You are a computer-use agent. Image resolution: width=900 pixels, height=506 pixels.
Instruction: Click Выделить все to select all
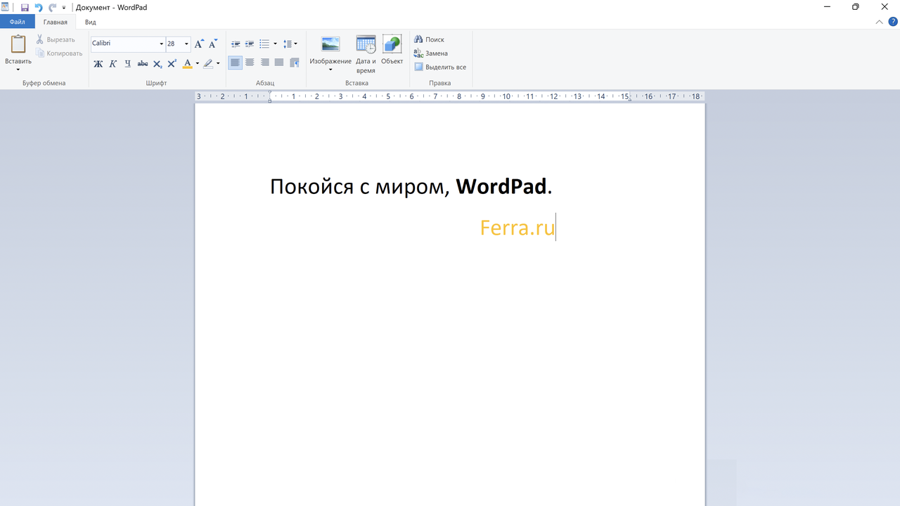tap(440, 67)
